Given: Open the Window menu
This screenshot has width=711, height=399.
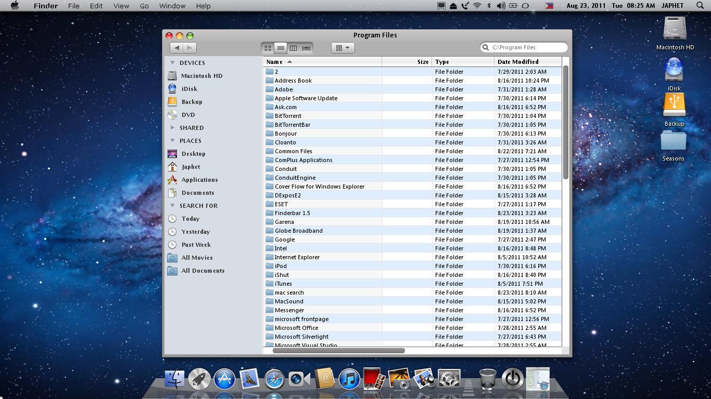Looking at the screenshot, I should coord(172,6).
